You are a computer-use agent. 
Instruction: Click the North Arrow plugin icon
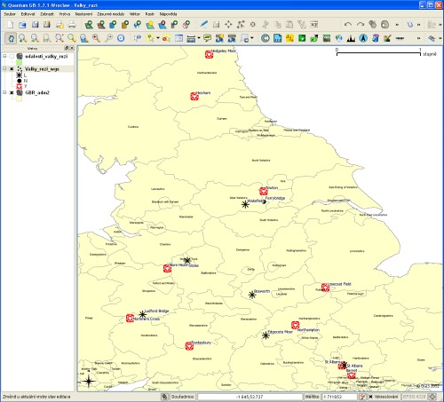[x=363, y=38]
